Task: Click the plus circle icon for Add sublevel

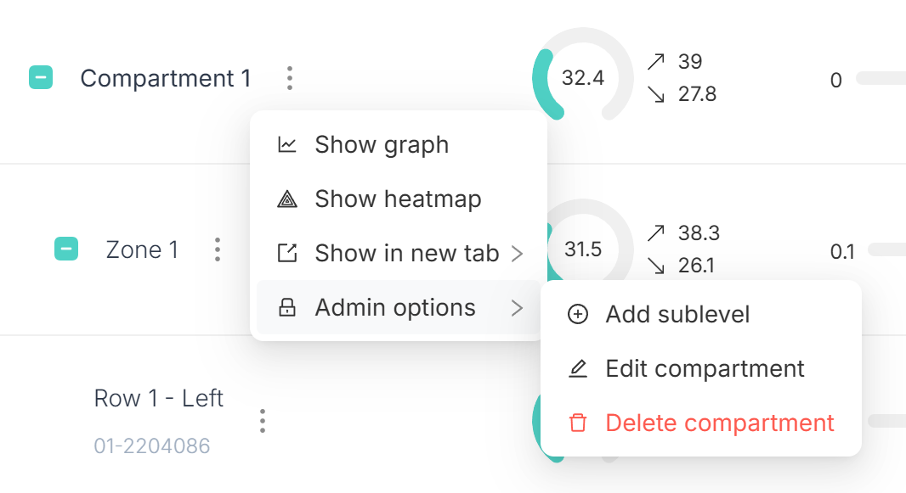Action: [578, 314]
